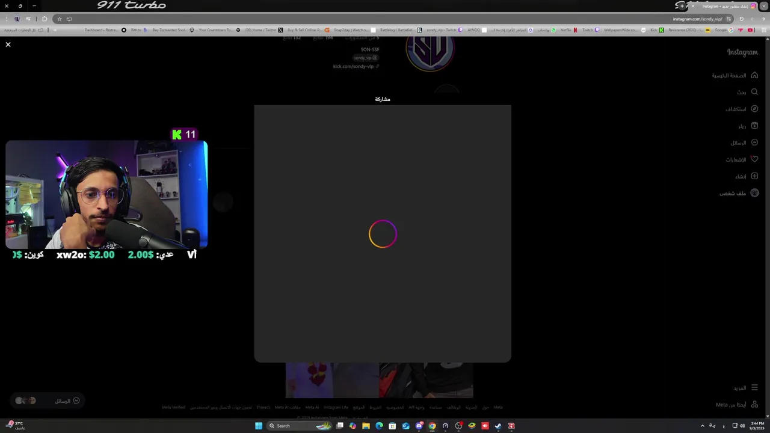Open 'Dashboard - Restream' bookmark
This screenshot has height=433, width=770.
click(105, 30)
